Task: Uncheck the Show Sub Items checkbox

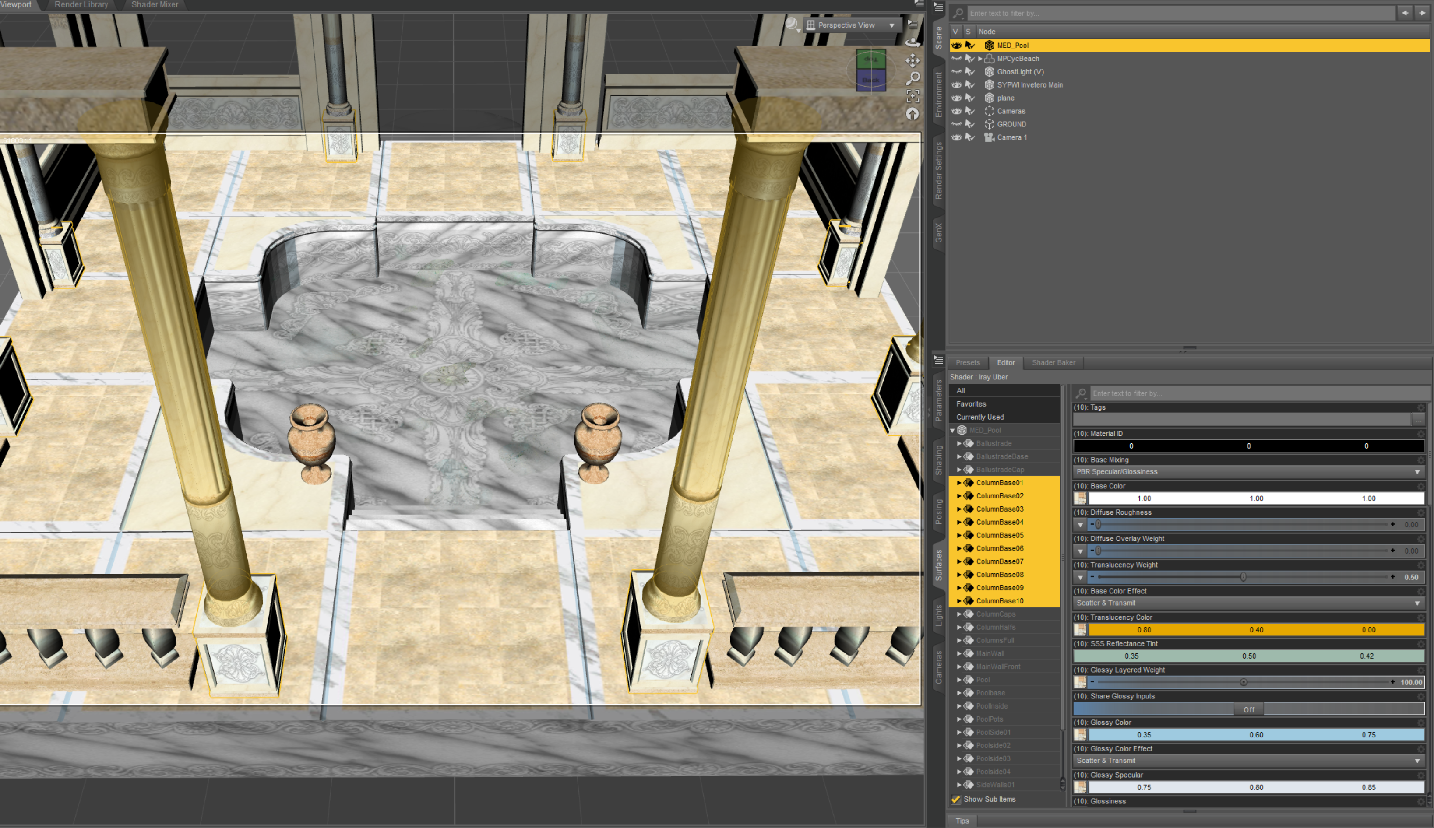Action: coord(955,799)
